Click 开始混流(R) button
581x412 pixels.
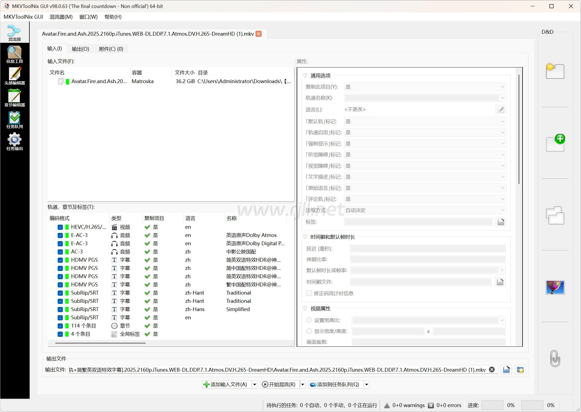point(279,384)
